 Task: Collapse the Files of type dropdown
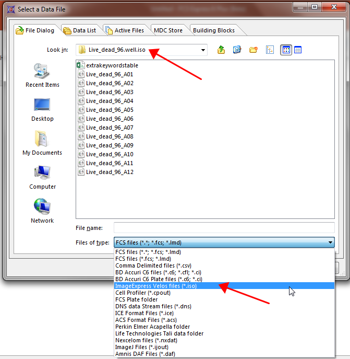pos(330,242)
